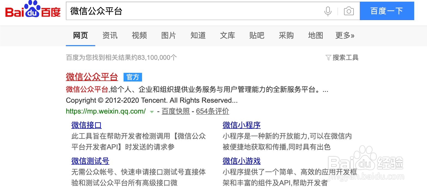Image resolution: width=427 pixels, height=191 pixels.
Task: Click the 微信接口 description beginning 此工具旨在帮助开发者
Action: tap(139, 142)
